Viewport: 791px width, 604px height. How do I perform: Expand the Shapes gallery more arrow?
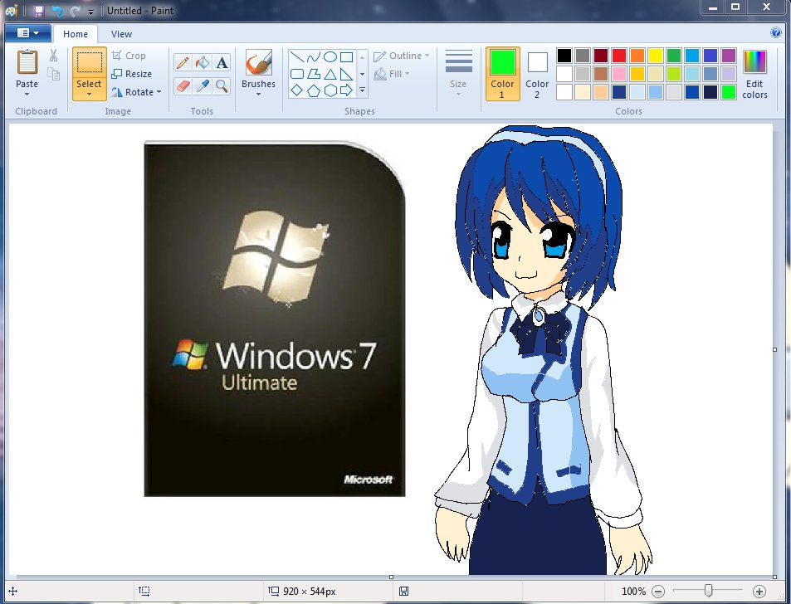click(362, 90)
